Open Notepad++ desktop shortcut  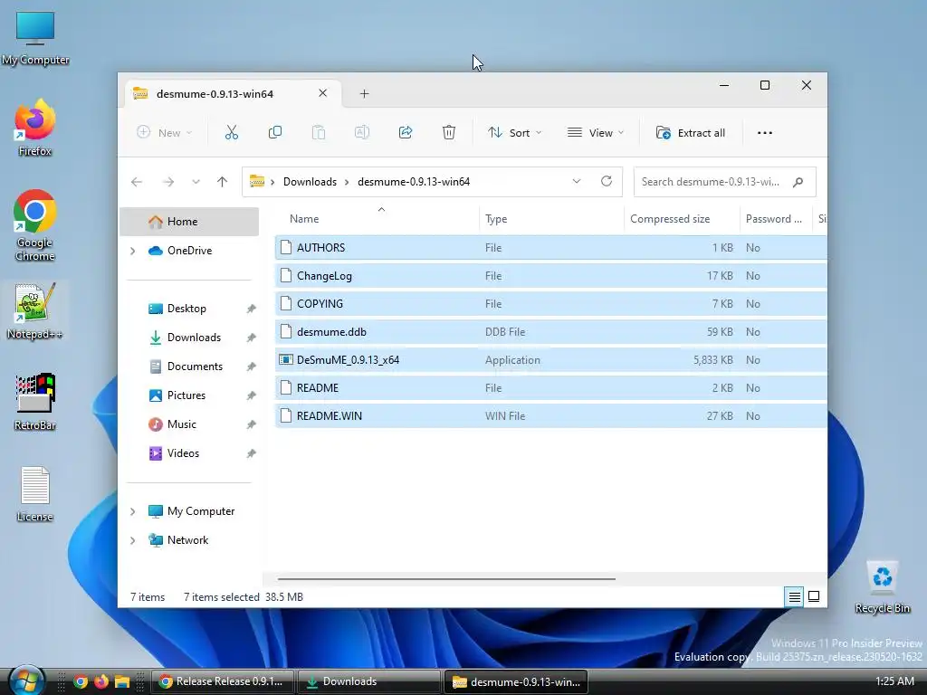click(x=34, y=311)
